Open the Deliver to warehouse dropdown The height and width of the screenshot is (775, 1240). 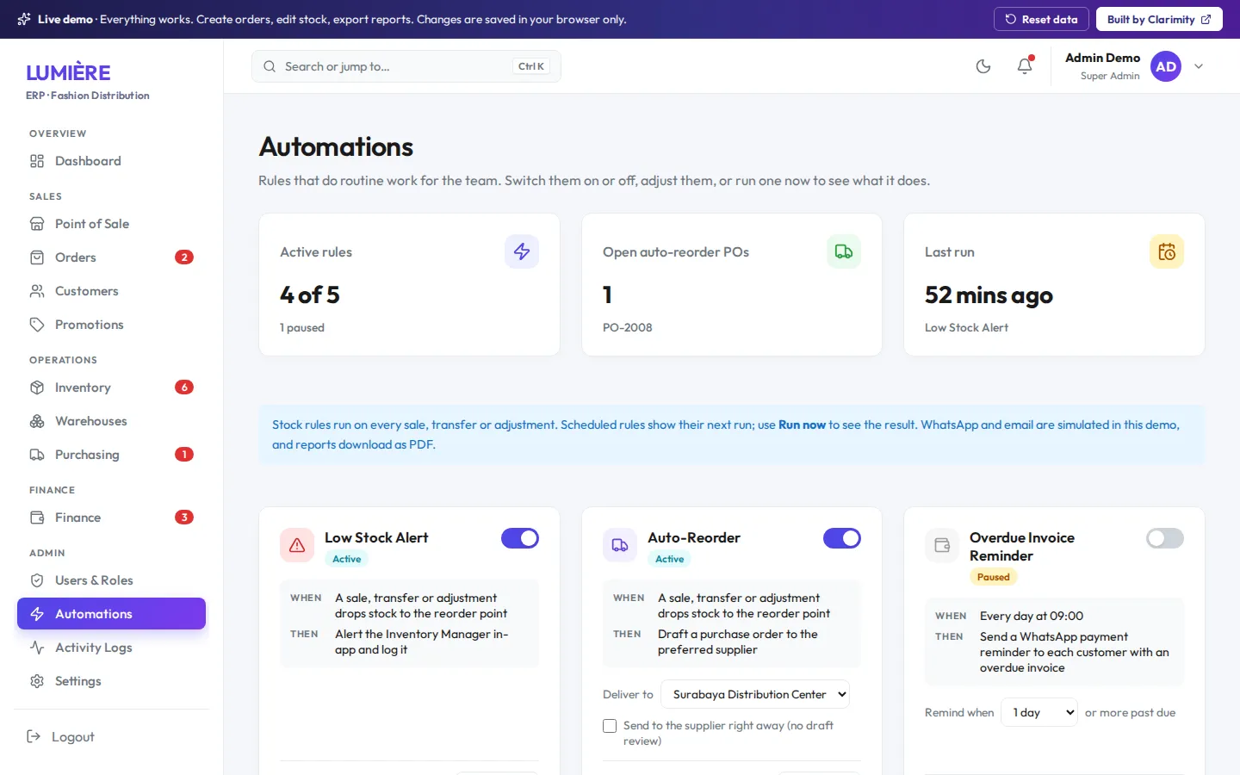(755, 694)
